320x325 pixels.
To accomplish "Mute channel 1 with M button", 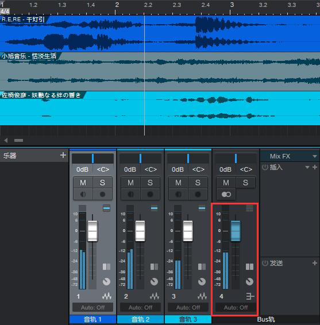I will (83, 183).
